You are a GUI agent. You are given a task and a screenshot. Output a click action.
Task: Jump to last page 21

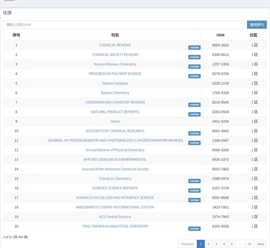click(249, 244)
